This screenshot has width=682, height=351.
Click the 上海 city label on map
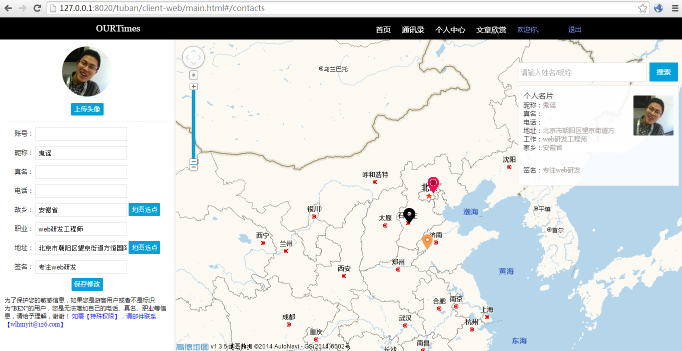tap(486, 309)
